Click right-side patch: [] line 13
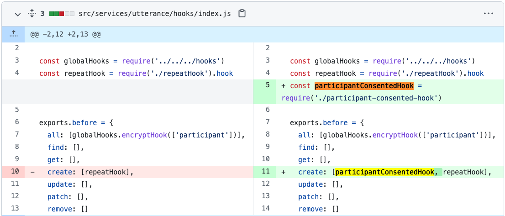 (319, 197)
